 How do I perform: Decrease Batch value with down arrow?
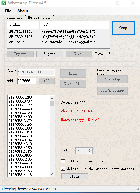tap(90, 152)
